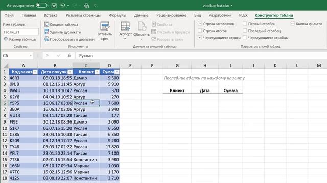327x183 pixels.
Task: Select the Конструктор таблиц tab
Action: 274,15
